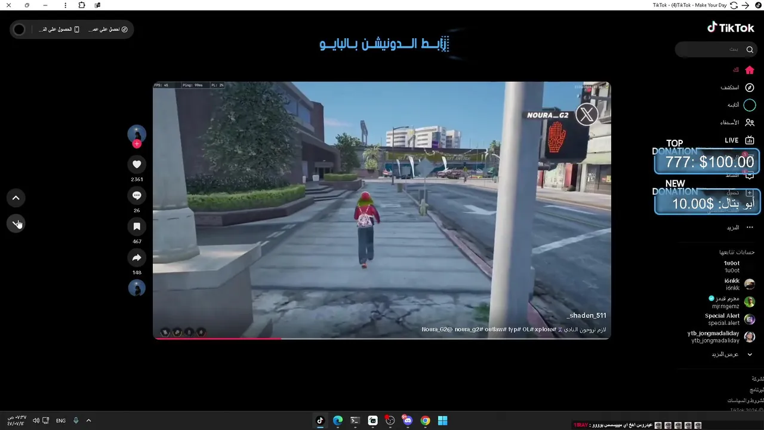The height and width of the screenshot is (430, 764).
Task: Click the 2361 likes count
Action: (x=137, y=179)
